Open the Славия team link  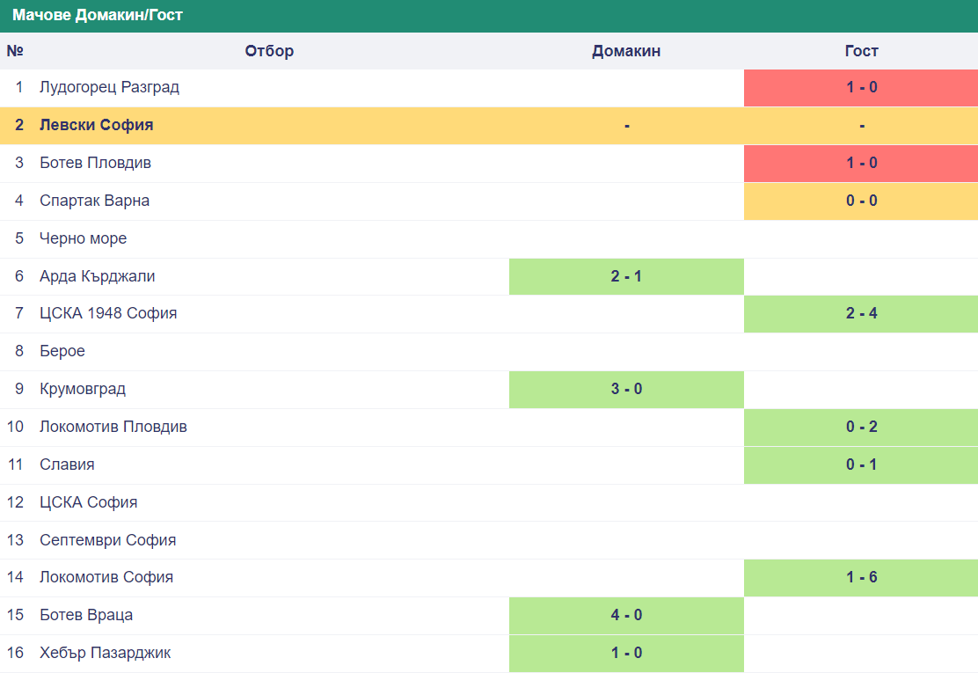tap(67, 464)
